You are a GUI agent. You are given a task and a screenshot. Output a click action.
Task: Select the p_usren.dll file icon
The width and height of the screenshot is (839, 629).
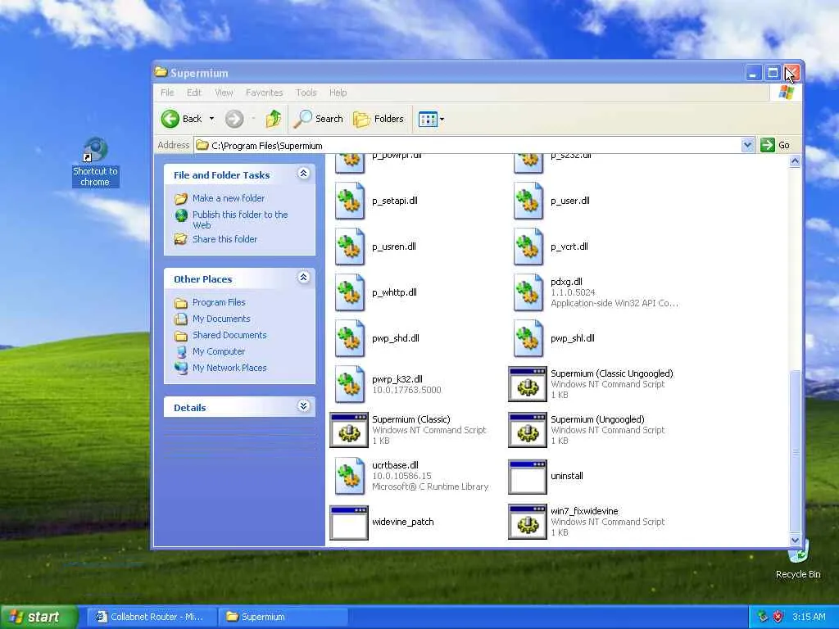coord(349,247)
